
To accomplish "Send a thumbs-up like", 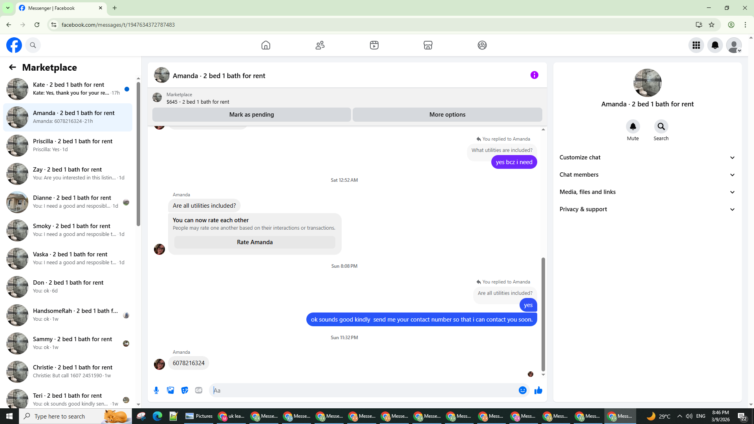I will click(x=538, y=390).
